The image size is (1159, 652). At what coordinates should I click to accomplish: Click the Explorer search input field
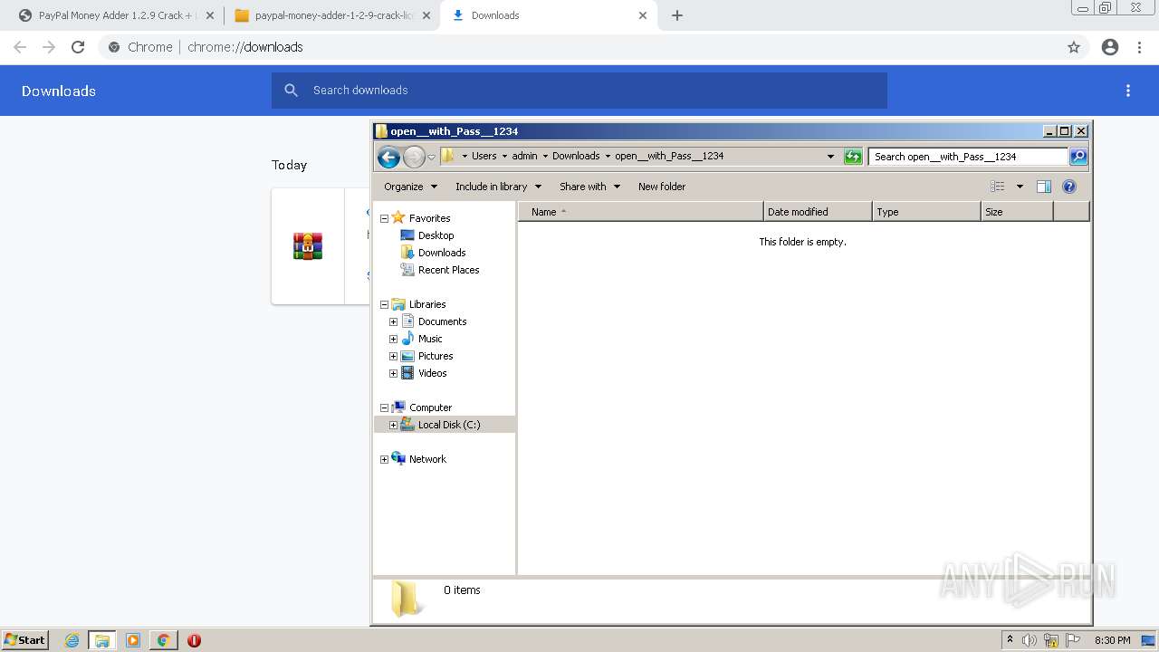pyautogui.click(x=968, y=157)
